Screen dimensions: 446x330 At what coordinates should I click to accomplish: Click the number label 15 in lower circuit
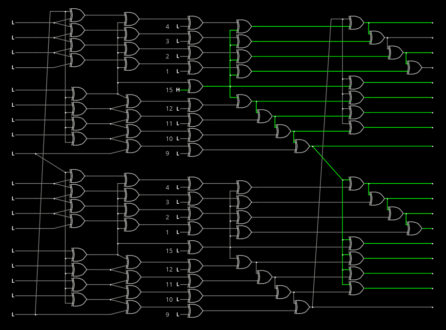pos(169,251)
